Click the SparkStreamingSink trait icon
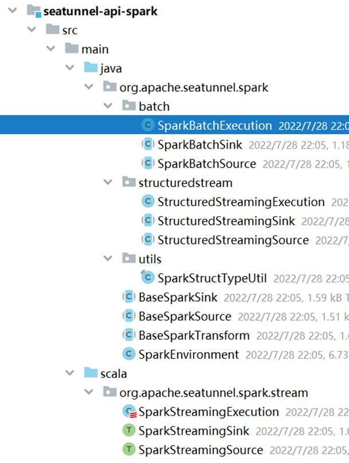The image size is (349, 463). coord(129,430)
